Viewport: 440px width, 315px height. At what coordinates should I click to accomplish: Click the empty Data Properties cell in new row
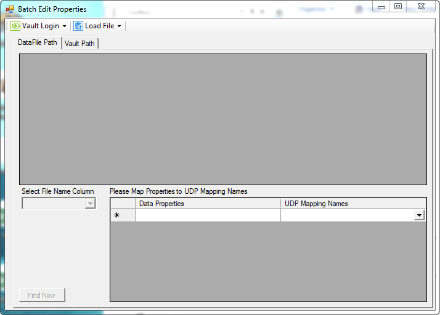tap(208, 215)
